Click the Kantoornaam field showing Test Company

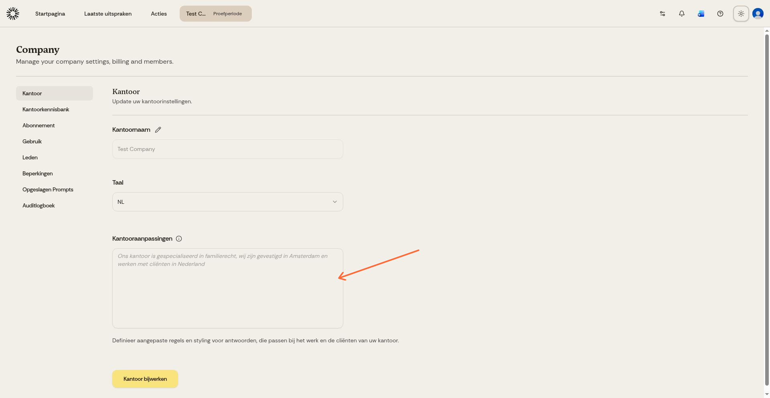click(x=228, y=149)
